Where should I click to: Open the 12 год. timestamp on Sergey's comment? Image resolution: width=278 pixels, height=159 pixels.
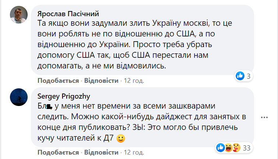point(134,152)
